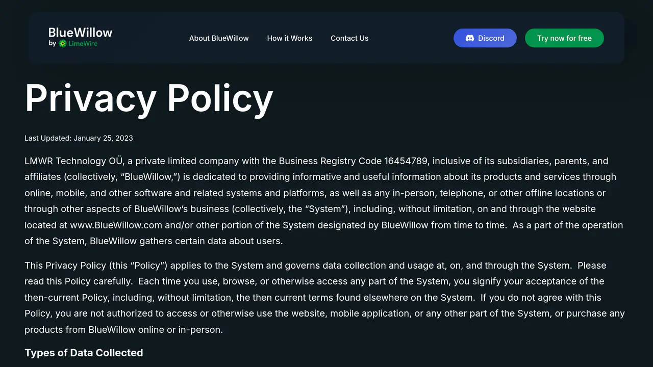Click the LimeWire logo icon
This screenshot has width=653, height=367.
coord(63,44)
